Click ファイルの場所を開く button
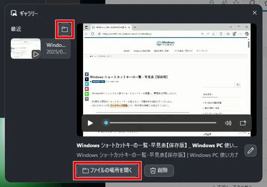Image resolution: width=267 pixels, height=187 pixels. coord(107,171)
